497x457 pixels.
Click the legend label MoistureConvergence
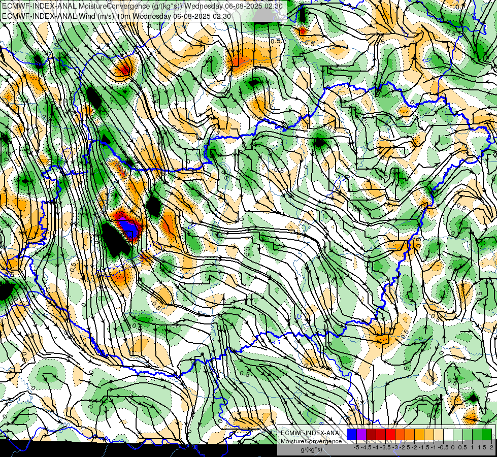tap(311, 441)
